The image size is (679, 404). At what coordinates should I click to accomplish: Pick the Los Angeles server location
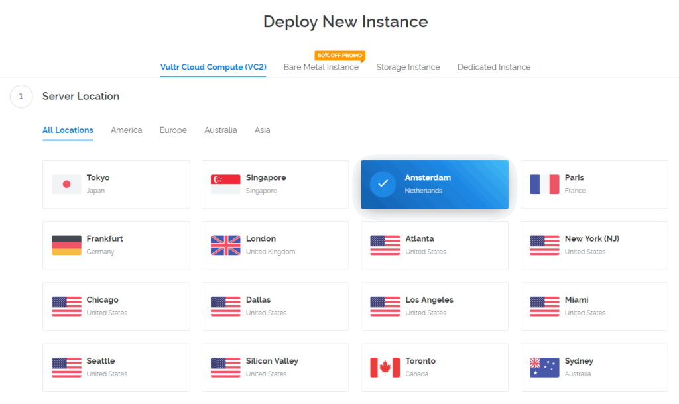click(x=434, y=307)
